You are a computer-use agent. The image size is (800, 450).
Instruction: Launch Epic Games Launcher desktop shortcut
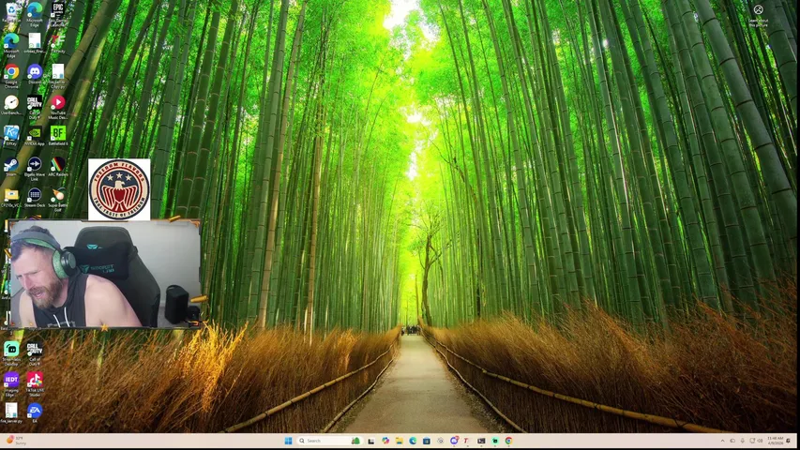click(x=57, y=12)
